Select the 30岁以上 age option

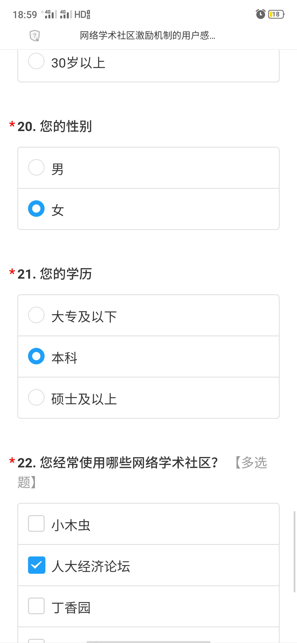[36, 61]
